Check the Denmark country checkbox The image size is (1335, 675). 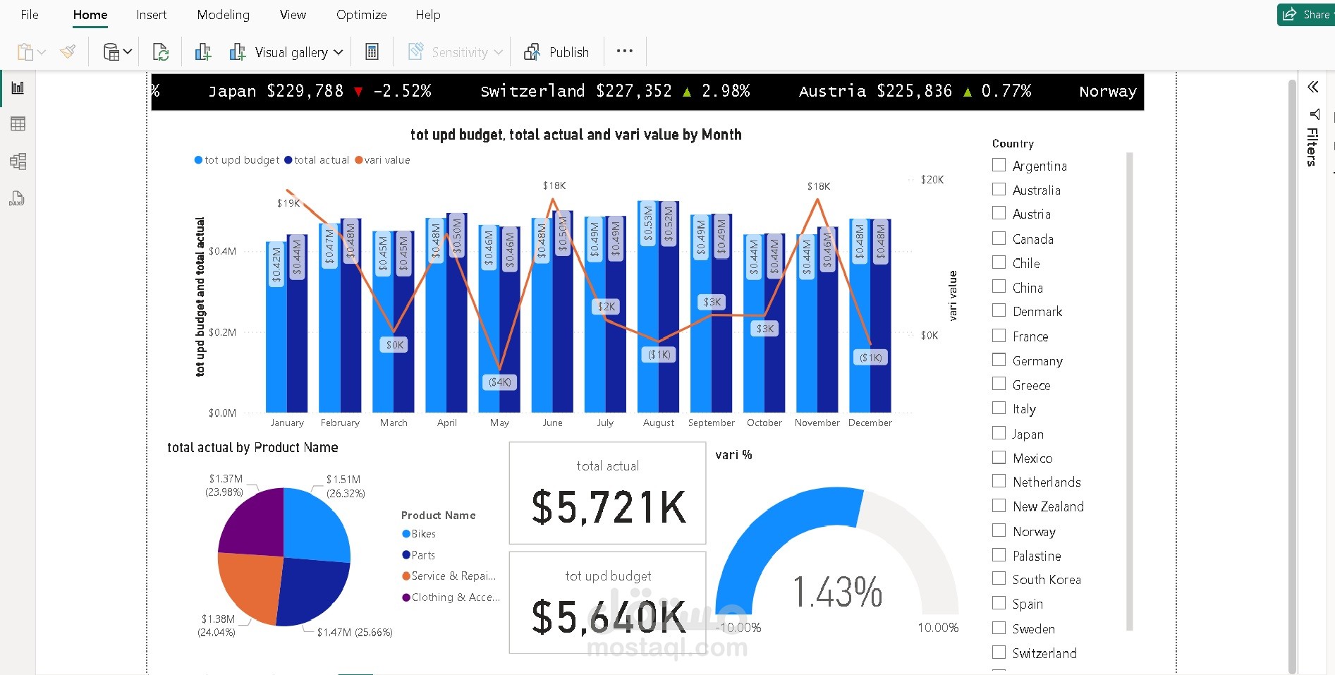(999, 310)
